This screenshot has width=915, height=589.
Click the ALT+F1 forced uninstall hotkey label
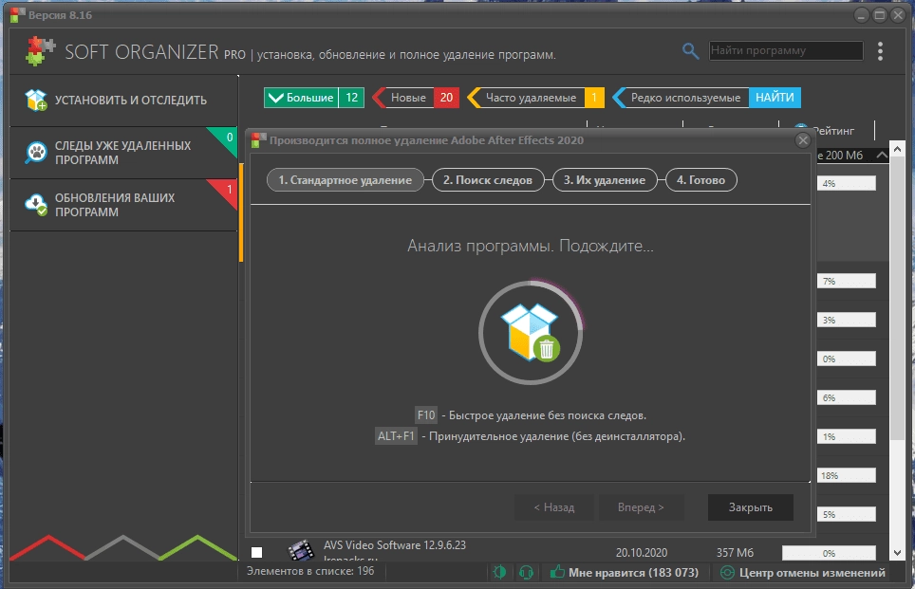click(396, 435)
